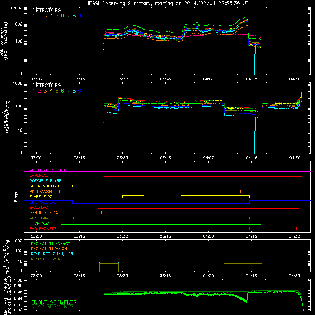This screenshot has width=315, height=315.
Task: Click the SAA_FLAG label
Action: point(39,208)
